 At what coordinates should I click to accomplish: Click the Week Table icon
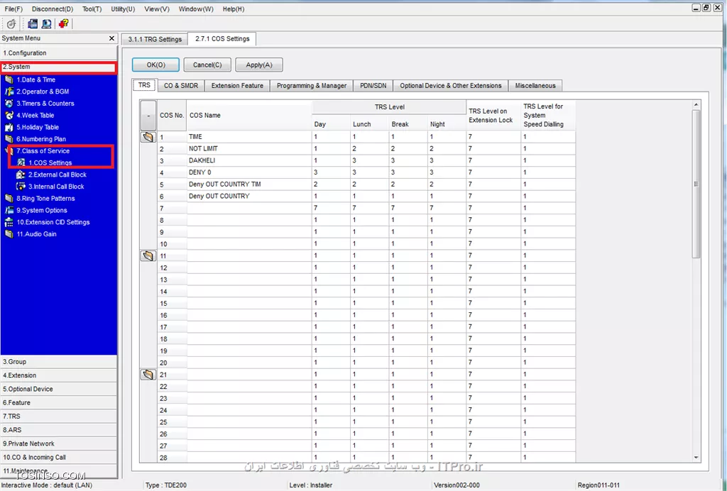(x=9, y=116)
